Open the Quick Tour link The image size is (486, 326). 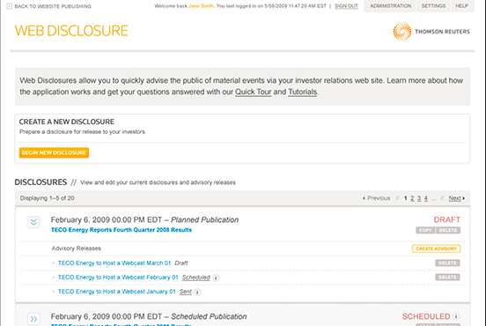(253, 93)
